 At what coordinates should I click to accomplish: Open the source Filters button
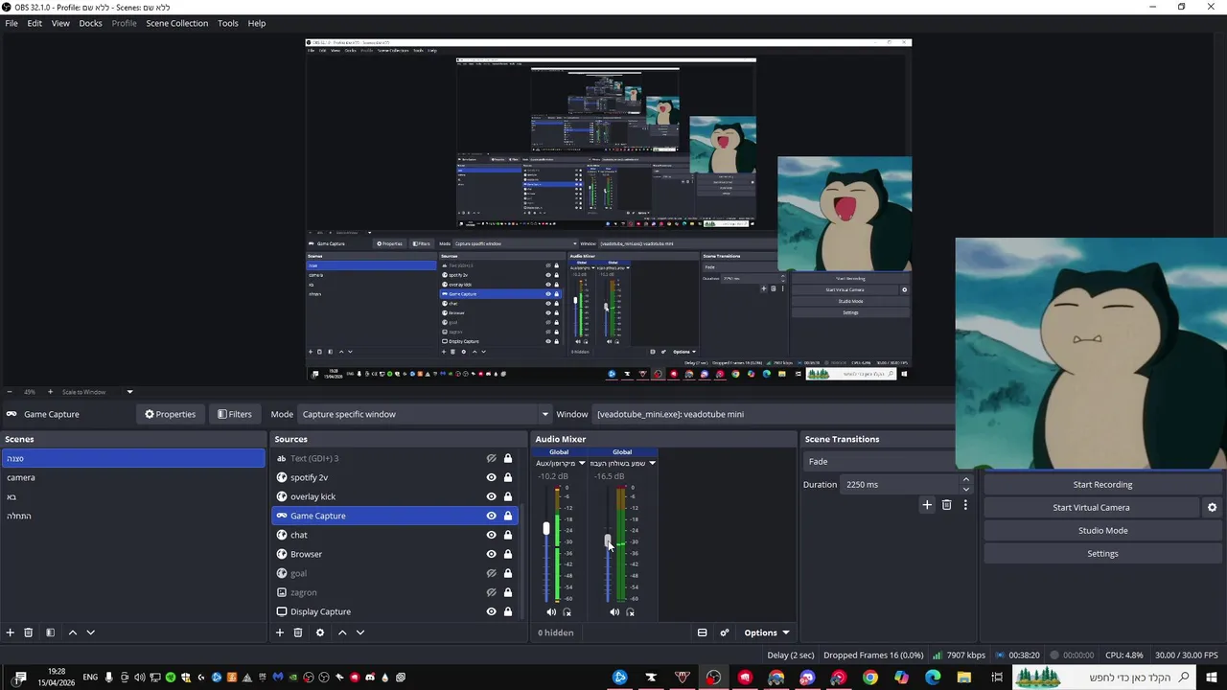[x=234, y=414]
